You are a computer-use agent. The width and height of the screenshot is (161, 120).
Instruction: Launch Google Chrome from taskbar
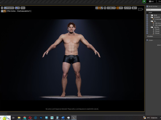point(24,118)
